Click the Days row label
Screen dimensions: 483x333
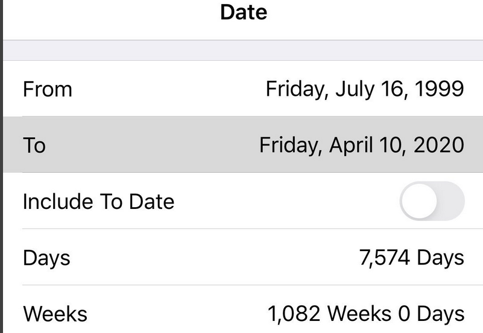pyautogui.click(x=46, y=258)
